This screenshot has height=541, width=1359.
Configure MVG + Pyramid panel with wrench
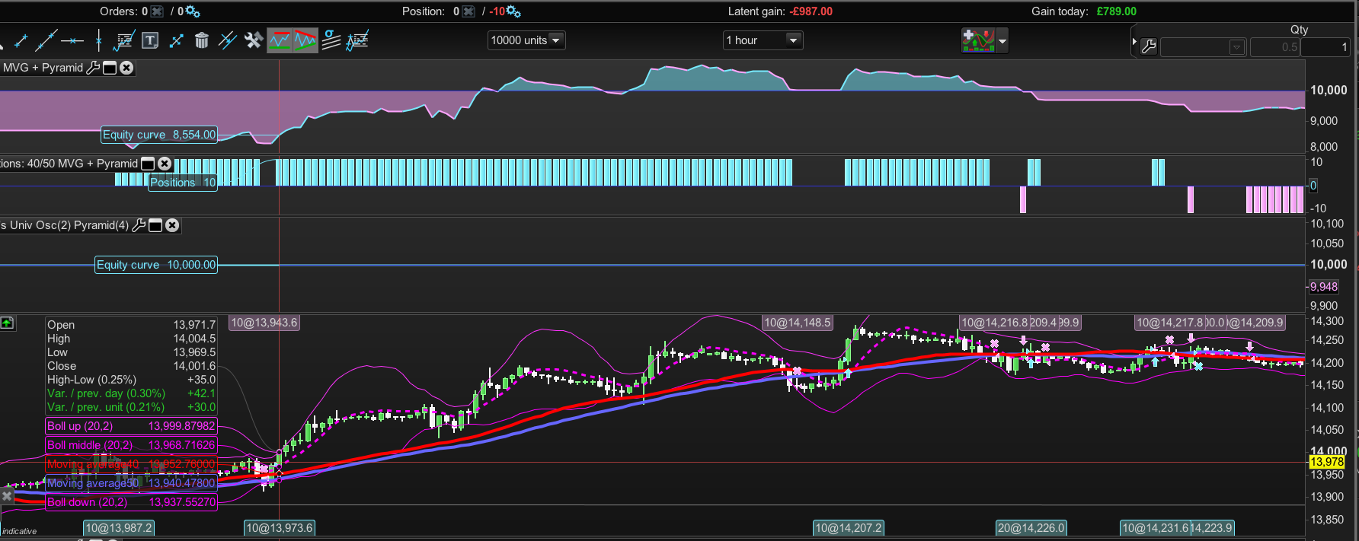click(x=93, y=68)
